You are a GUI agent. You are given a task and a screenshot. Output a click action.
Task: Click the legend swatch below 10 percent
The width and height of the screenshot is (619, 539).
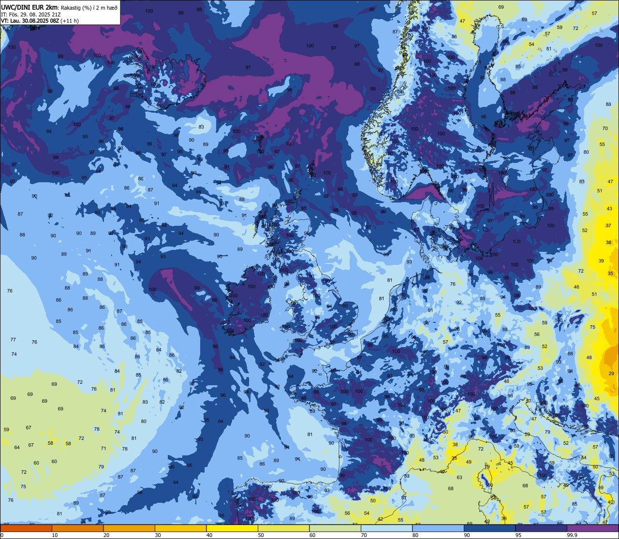pos(26,528)
